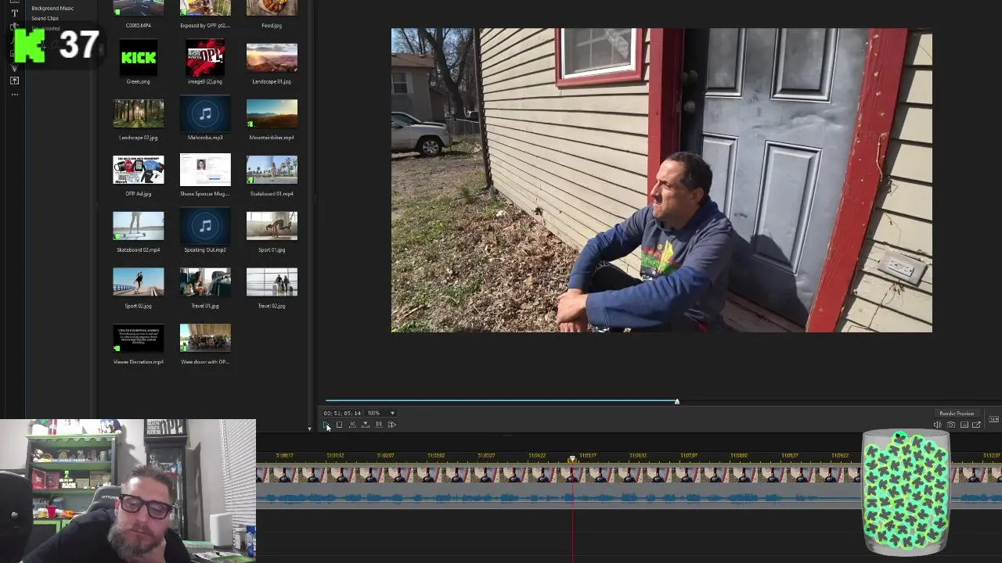
Task: Click the Render Preview button
Action: pos(957,413)
